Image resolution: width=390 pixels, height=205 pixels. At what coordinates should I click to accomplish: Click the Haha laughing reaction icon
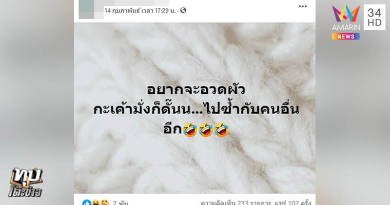96,203
